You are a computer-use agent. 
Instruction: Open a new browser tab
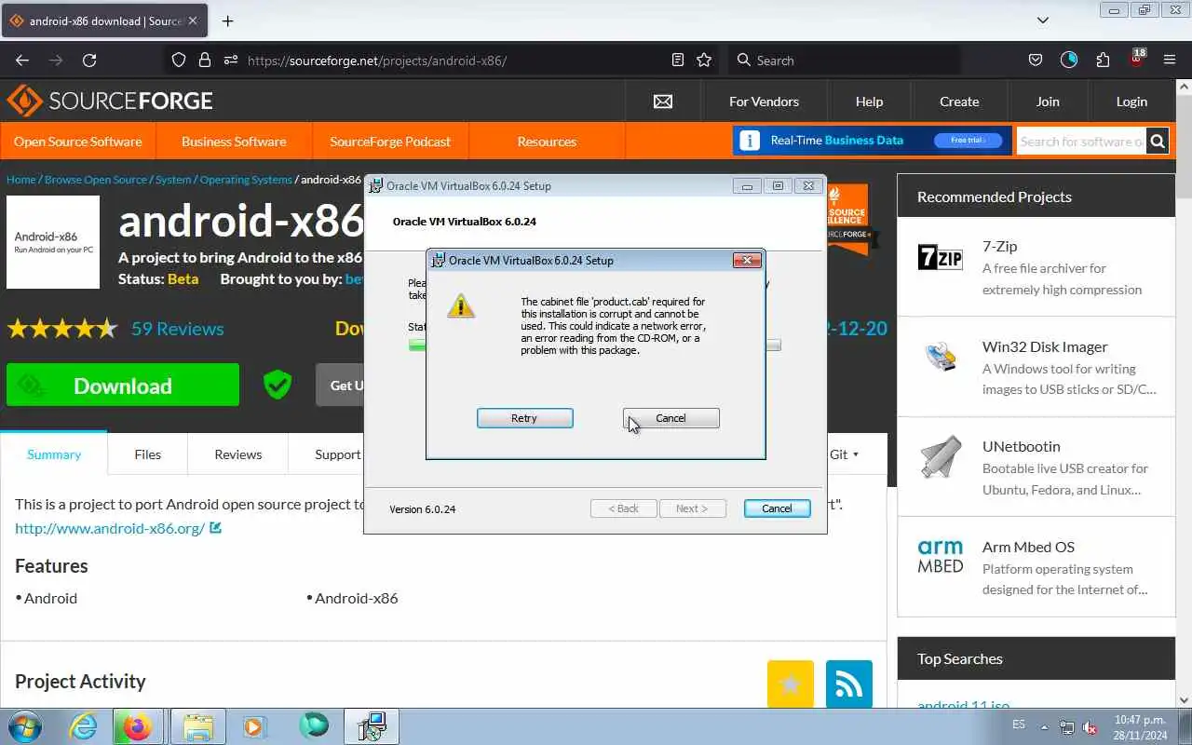pos(227,20)
